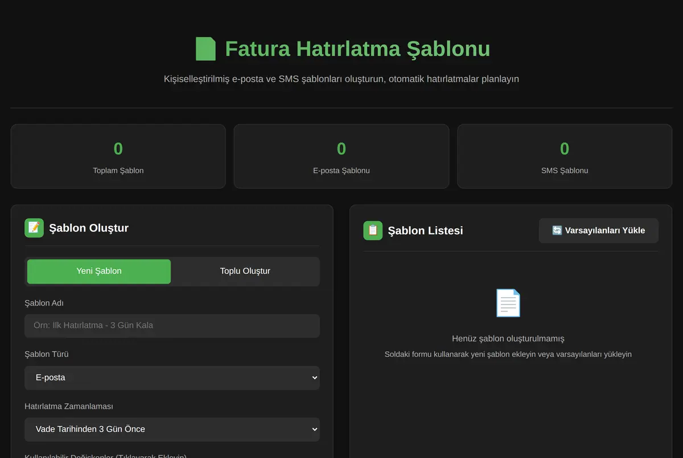This screenshot has height=458, width=683.
Task: Click the Şablon Listesi heading text
Action: 425,230
